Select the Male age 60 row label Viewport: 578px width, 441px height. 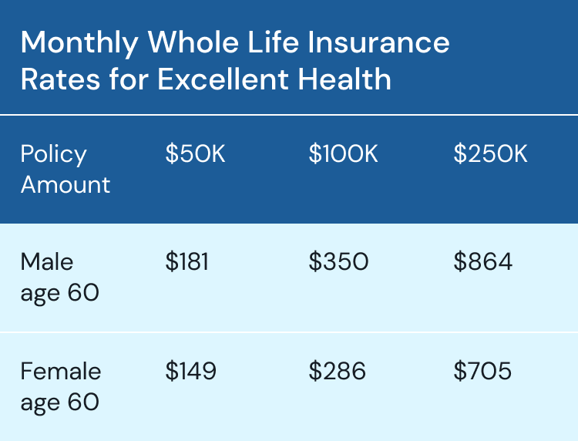click(x=59, y=278)
